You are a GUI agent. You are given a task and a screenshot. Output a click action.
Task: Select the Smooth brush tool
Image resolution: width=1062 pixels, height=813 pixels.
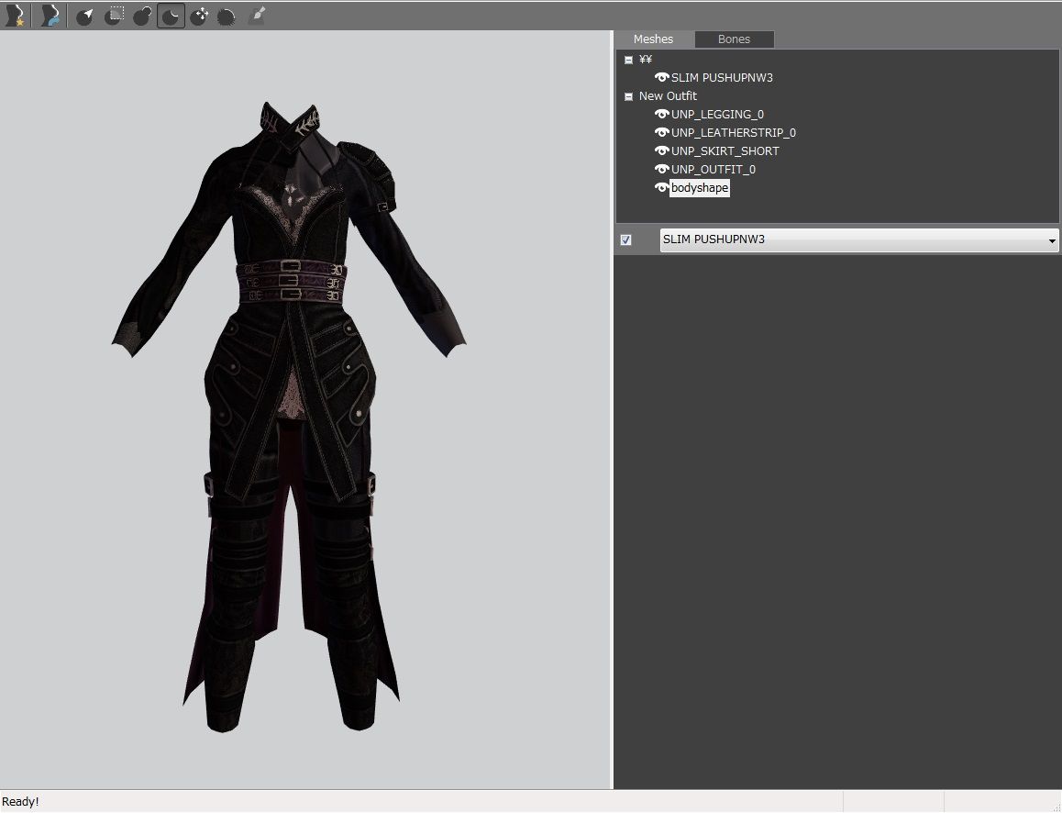click(x=227, y=16)
